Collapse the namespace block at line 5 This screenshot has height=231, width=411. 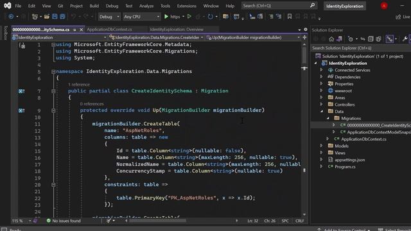pos(53,71)
